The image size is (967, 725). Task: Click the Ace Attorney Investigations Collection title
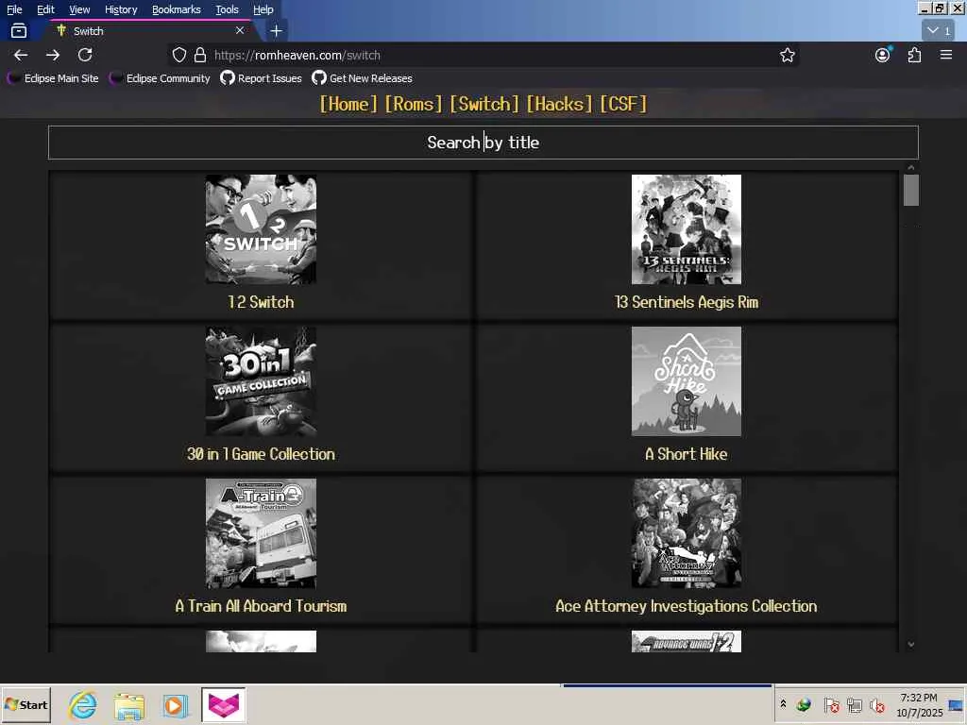coord(687,606)
